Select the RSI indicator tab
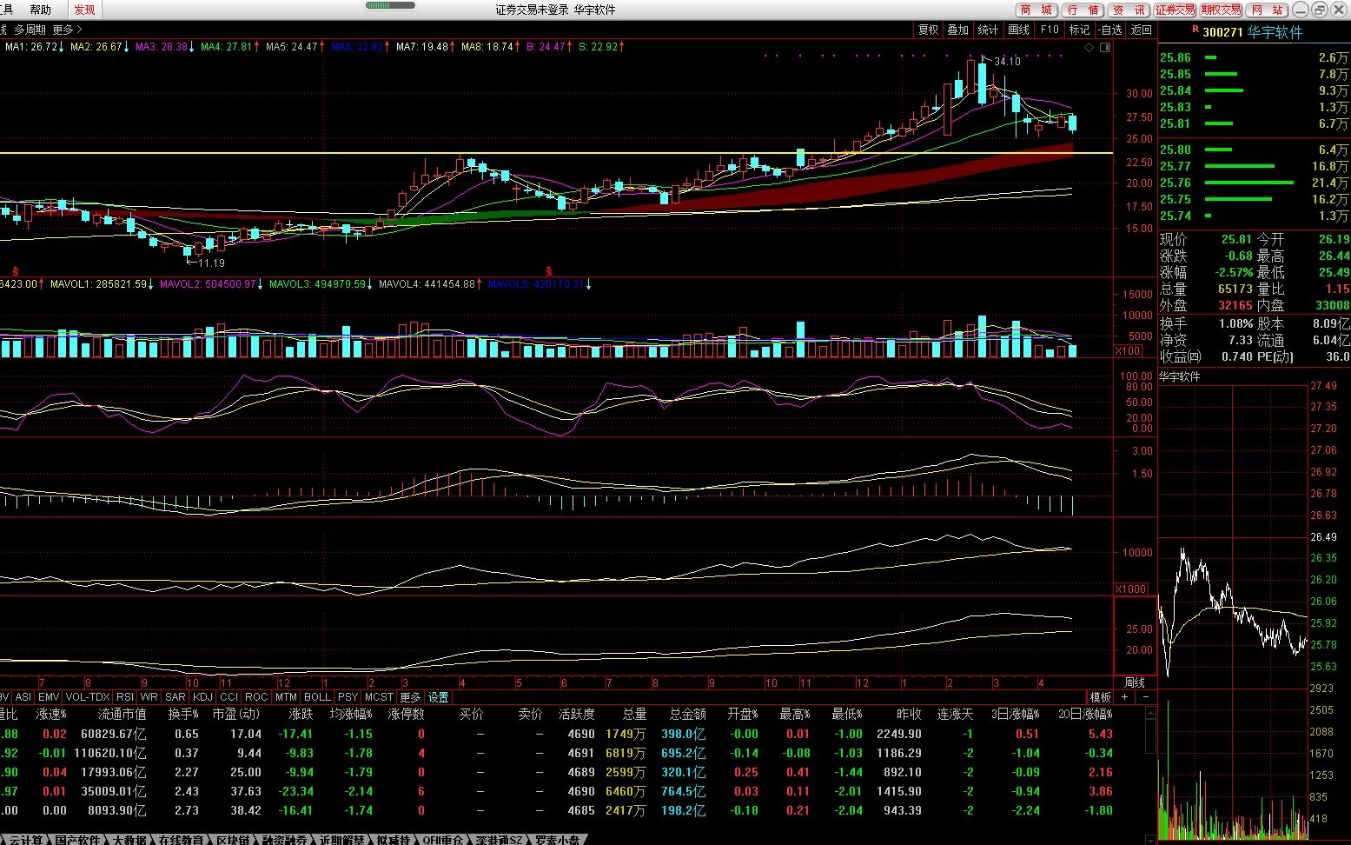 click(125, 697)
